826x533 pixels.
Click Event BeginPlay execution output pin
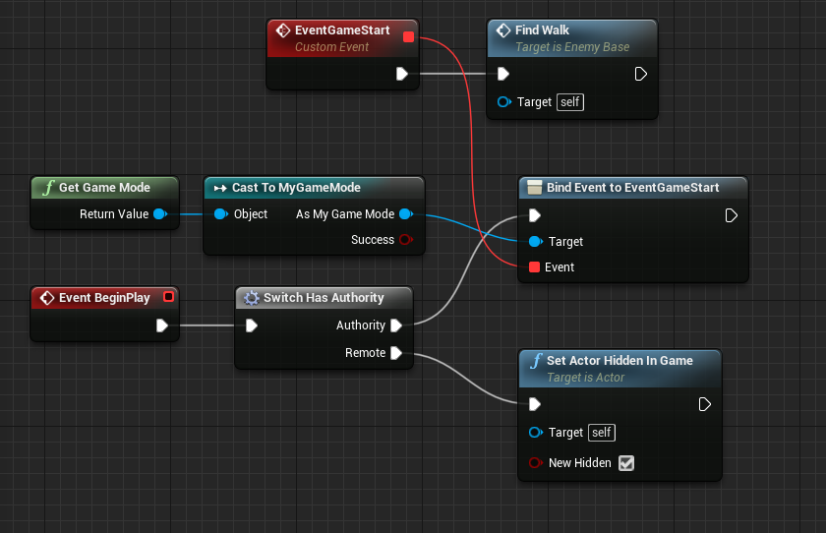click(x=162, y=326)
